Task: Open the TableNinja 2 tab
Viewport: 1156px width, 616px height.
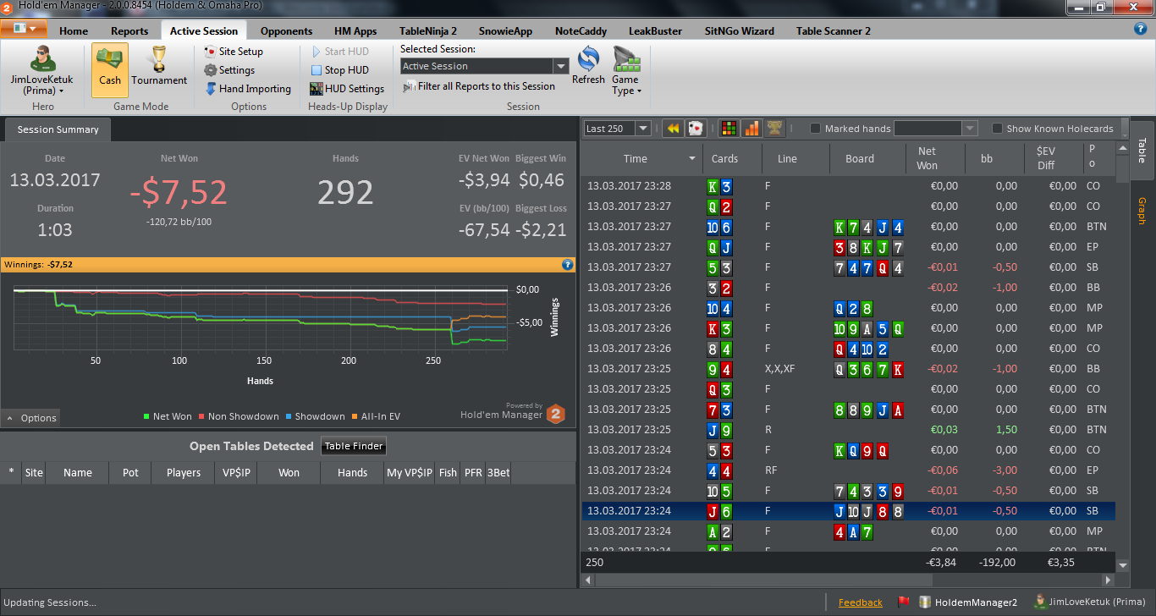Action: click(428, 31)
